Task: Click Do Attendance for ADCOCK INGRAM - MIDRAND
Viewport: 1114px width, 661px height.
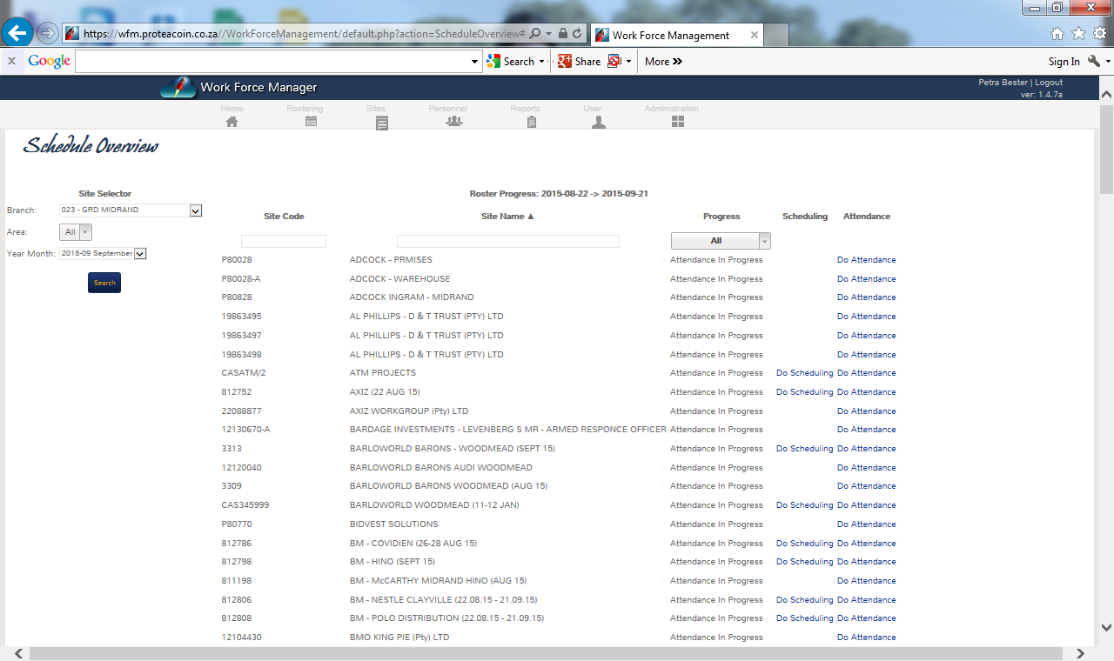Action: click(866, 297)
